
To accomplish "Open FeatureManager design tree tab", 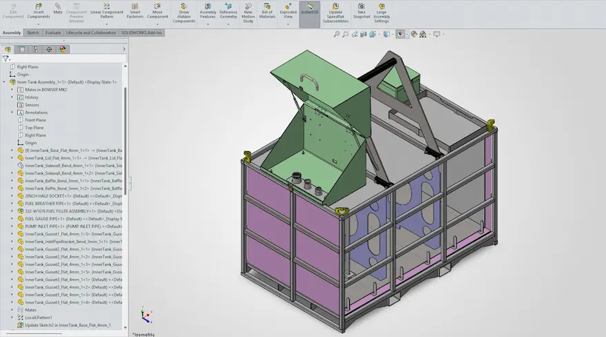I will click(8, 49).
